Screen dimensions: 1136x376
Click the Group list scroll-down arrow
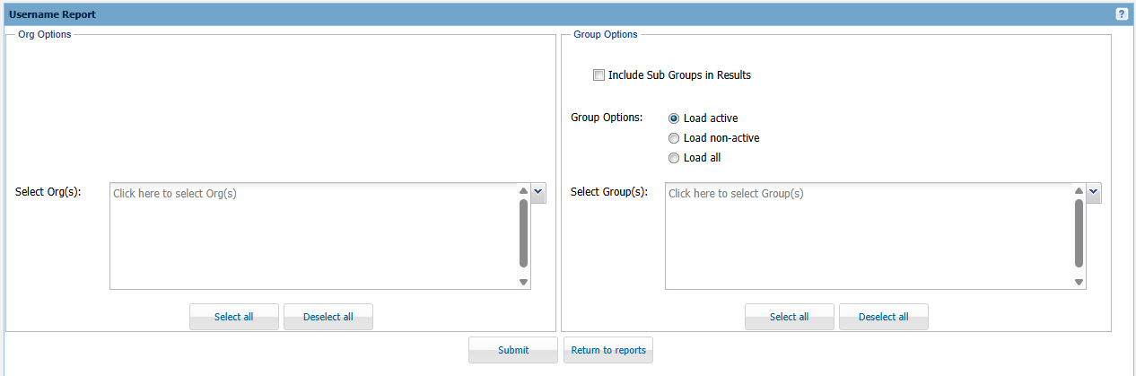click(x=1079, y=282)
